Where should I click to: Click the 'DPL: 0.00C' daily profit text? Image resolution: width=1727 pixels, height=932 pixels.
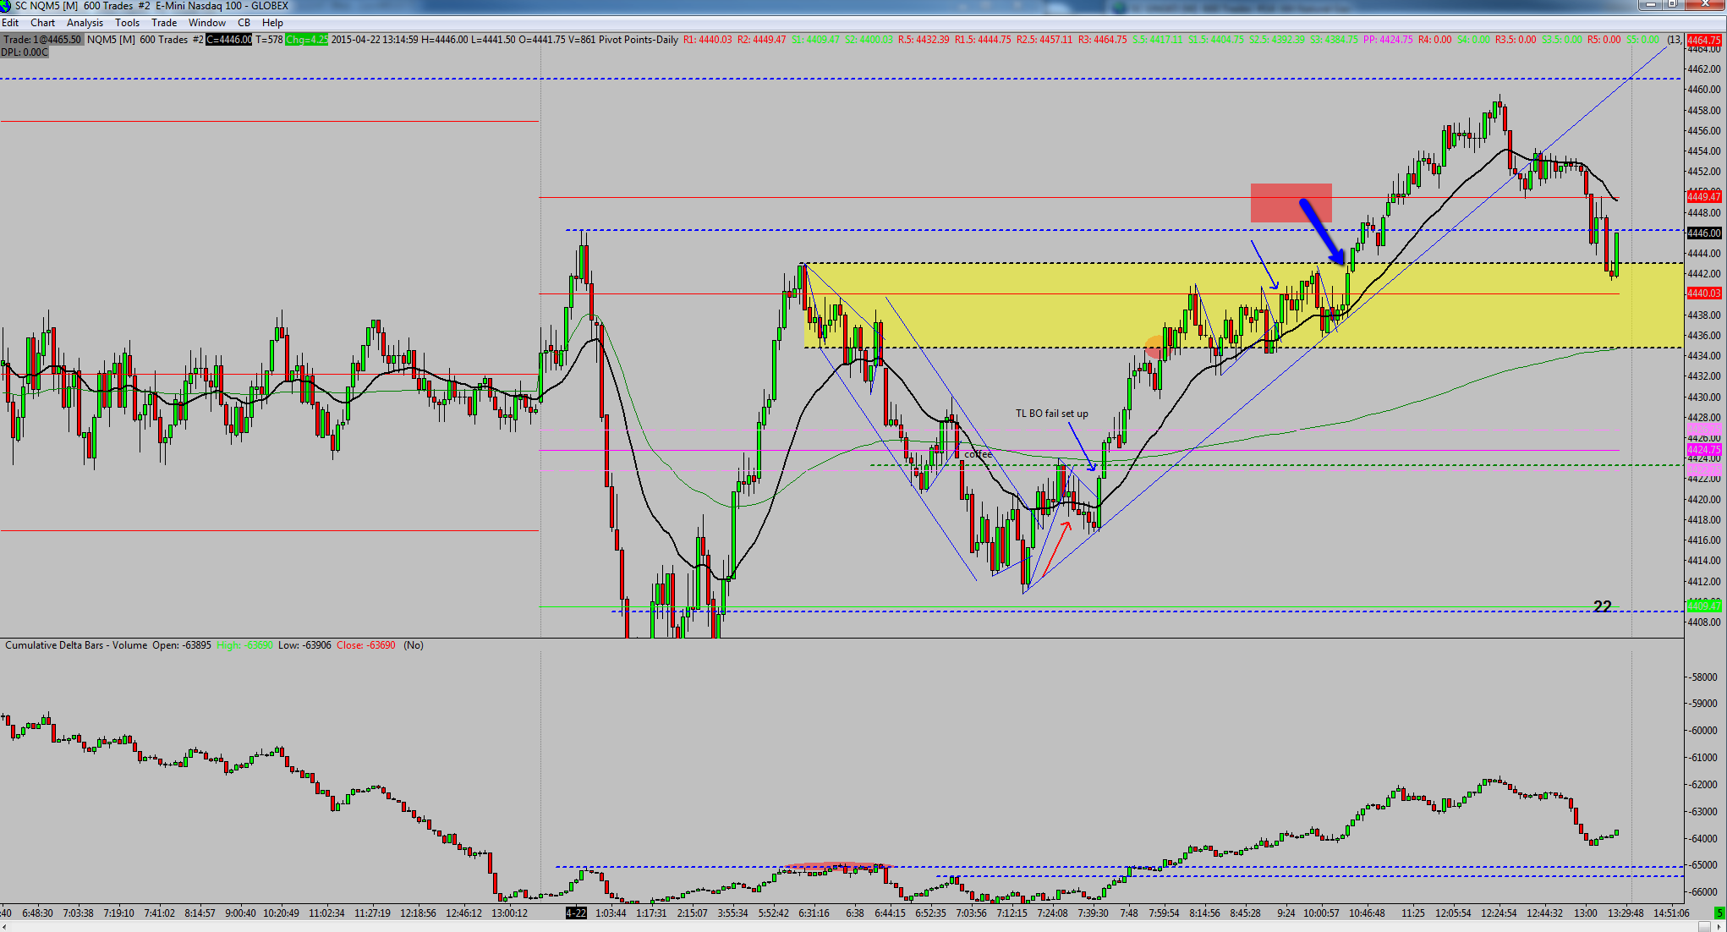[25, 52]
